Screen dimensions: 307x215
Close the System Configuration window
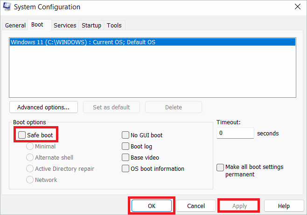(x=297, y=7)
